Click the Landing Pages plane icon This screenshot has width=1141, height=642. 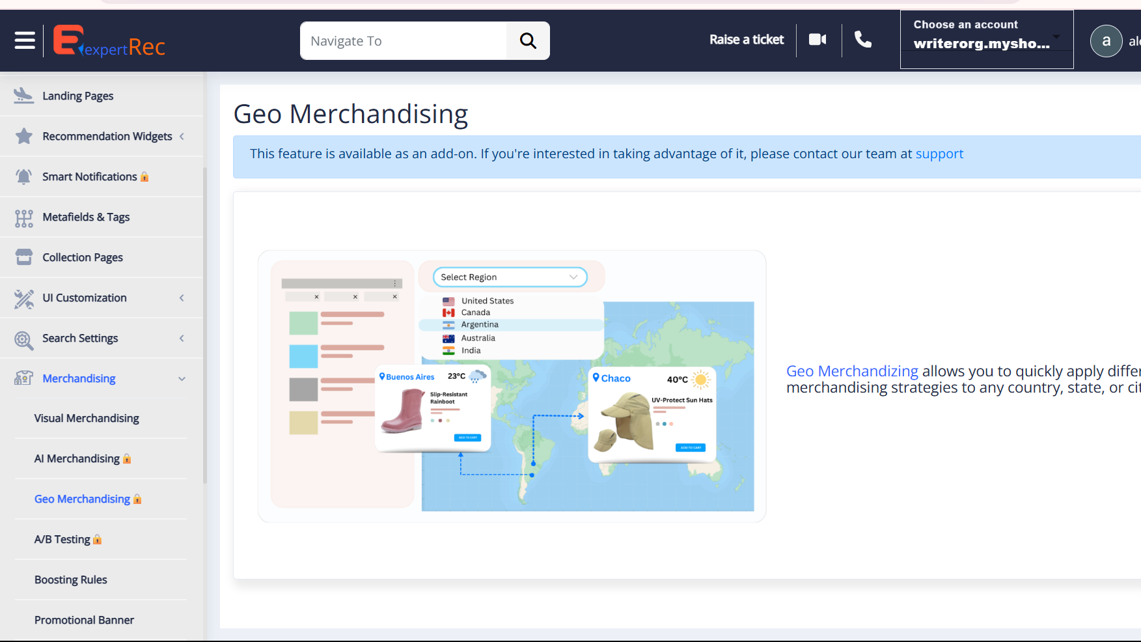tap(23, 96)
